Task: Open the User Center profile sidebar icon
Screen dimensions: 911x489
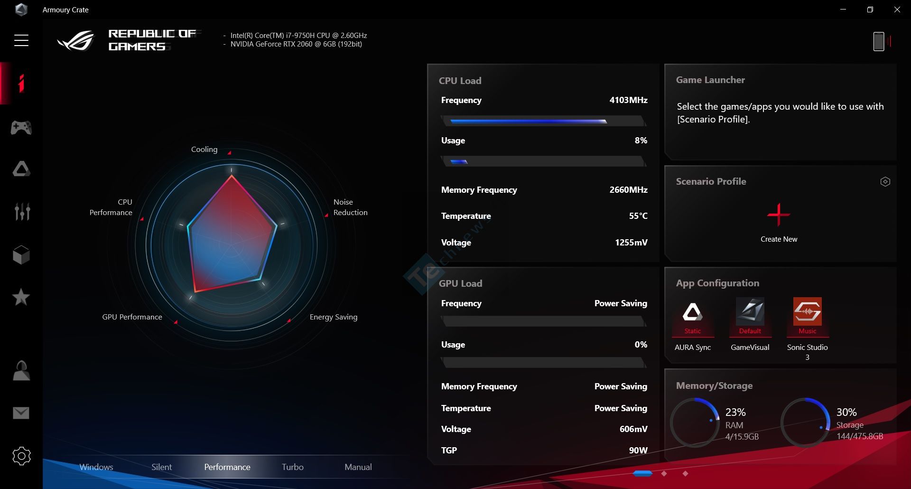Action: (x=21, y=371)
